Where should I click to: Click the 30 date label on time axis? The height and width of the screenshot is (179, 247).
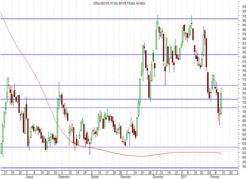pyautogui.click(x=209, y=173)
